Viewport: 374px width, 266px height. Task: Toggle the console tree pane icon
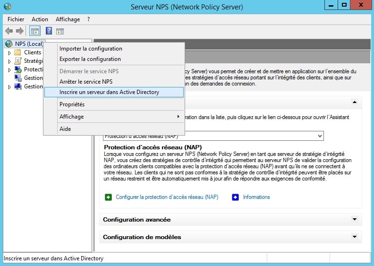34,31
